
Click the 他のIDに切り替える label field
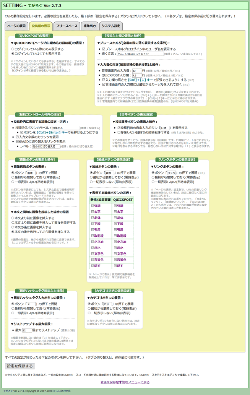(x=46, y=146)
